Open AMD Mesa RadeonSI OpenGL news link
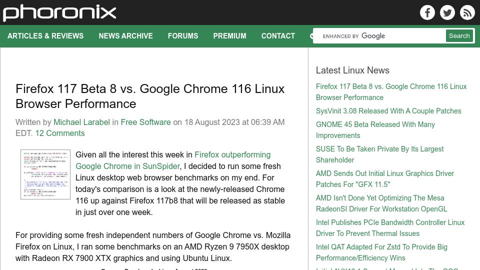Viewport: 480px width, 270px height. (x=381, y=203)
